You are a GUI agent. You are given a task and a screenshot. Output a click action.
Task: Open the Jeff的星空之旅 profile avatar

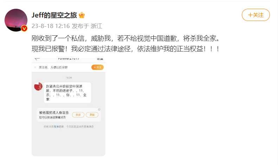click(16, 20)
